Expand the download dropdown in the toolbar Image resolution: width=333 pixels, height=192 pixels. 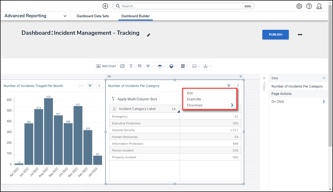click(x=207, y=66)
